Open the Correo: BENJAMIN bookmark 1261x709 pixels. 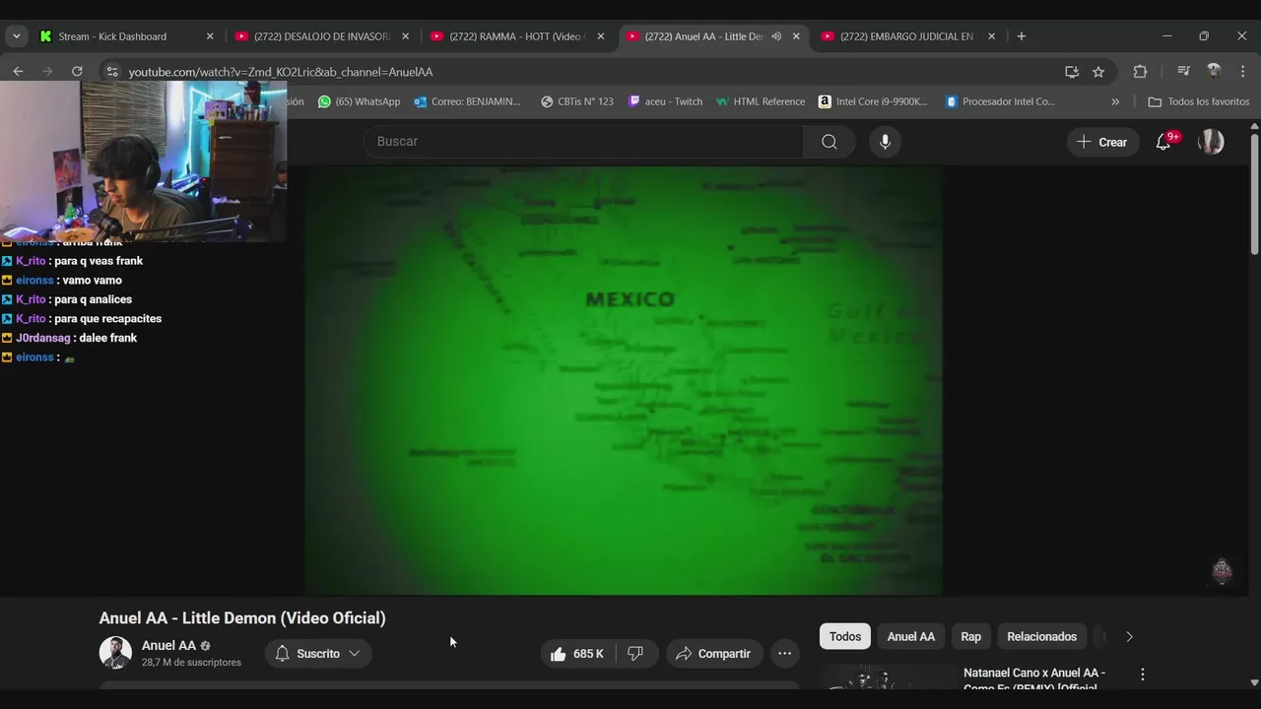click(467, 101)
